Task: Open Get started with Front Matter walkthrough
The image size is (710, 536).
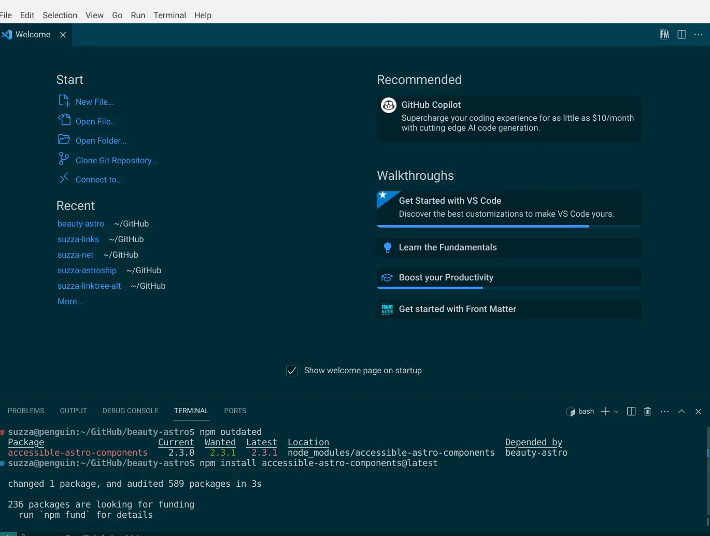Action: (x=509, y=309)
